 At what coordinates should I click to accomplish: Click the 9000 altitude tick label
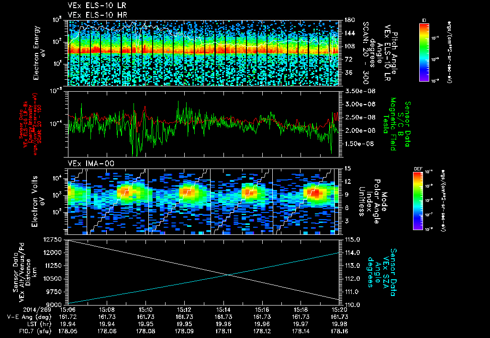pyautogui.click(x=55, y=305)
